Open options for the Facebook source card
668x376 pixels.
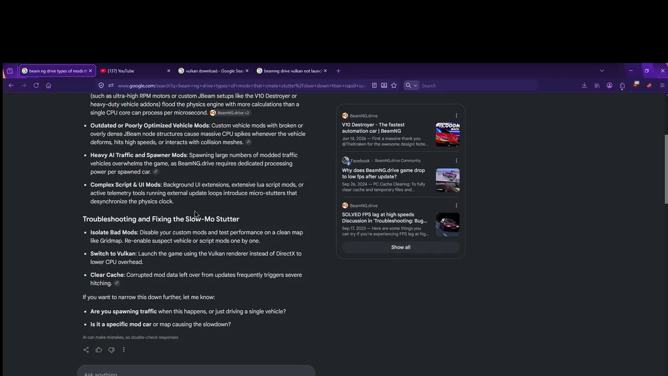click(456, 161)
